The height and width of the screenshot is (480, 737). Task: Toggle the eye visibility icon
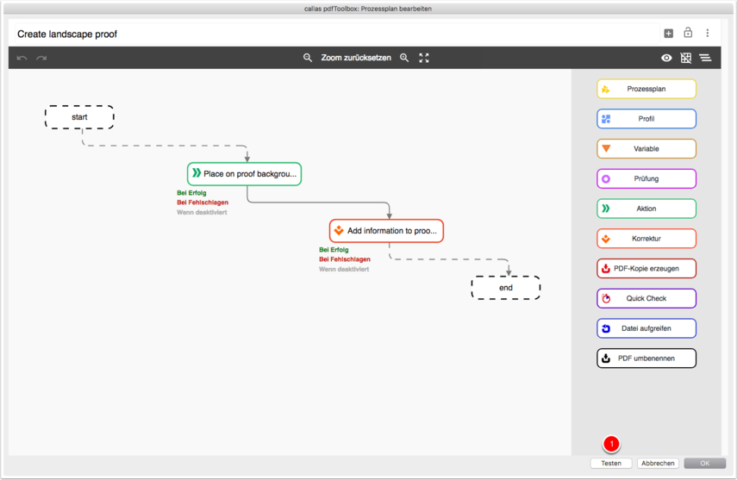tap(666, 58)
